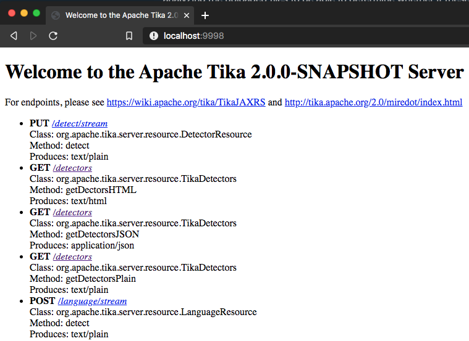Click the Welcome to Apache Tika heading
Screen dimensions: 469x341
click(x=235, y=72)
